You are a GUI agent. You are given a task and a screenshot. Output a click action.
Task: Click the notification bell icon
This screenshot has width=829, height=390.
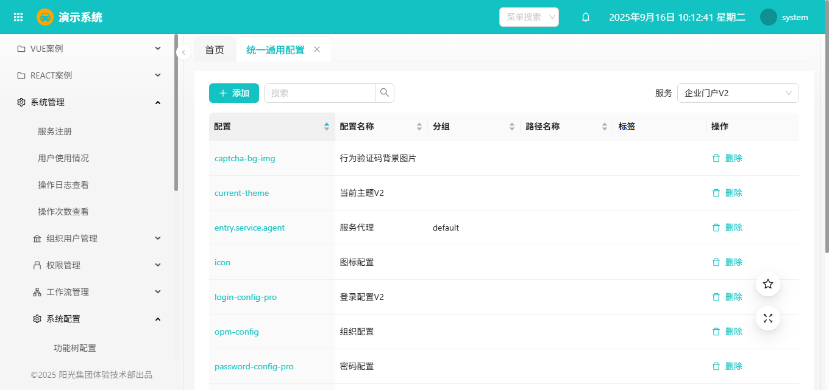586,17
